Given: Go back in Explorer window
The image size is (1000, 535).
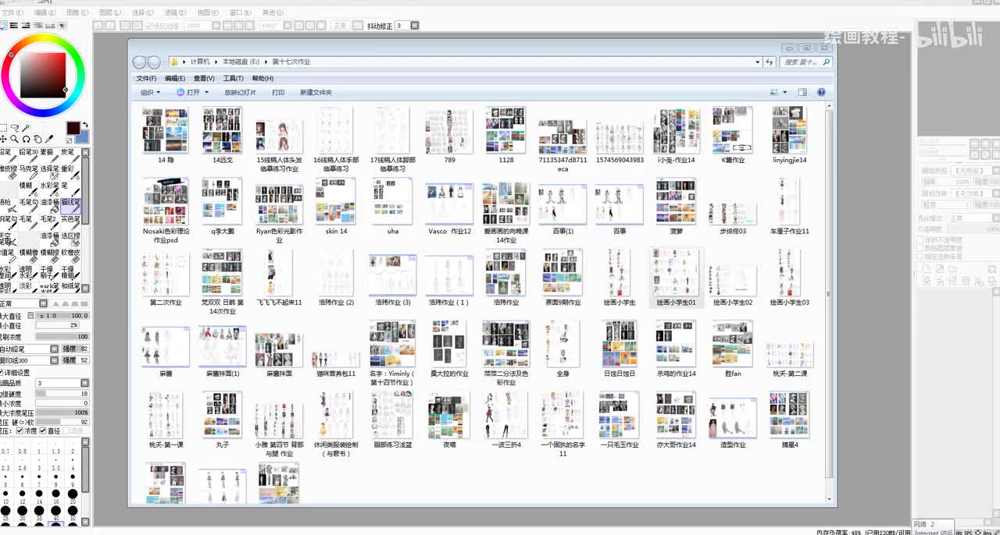Looking at the screenshot, I should point(141,62).
